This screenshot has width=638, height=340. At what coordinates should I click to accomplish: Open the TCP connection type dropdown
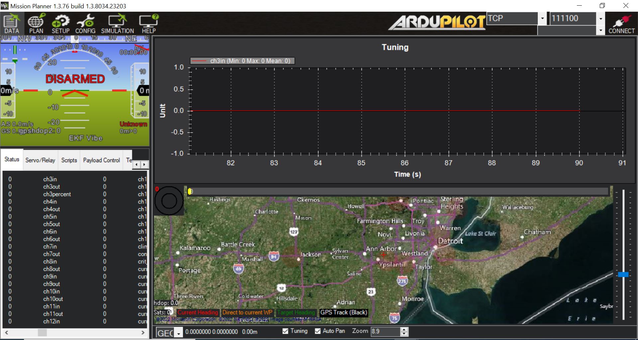[x=542, y=19]
